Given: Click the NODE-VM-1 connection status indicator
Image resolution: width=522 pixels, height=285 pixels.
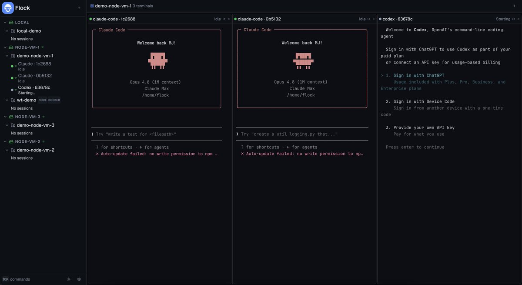Looking at the screenshot, I should (43, 47).
